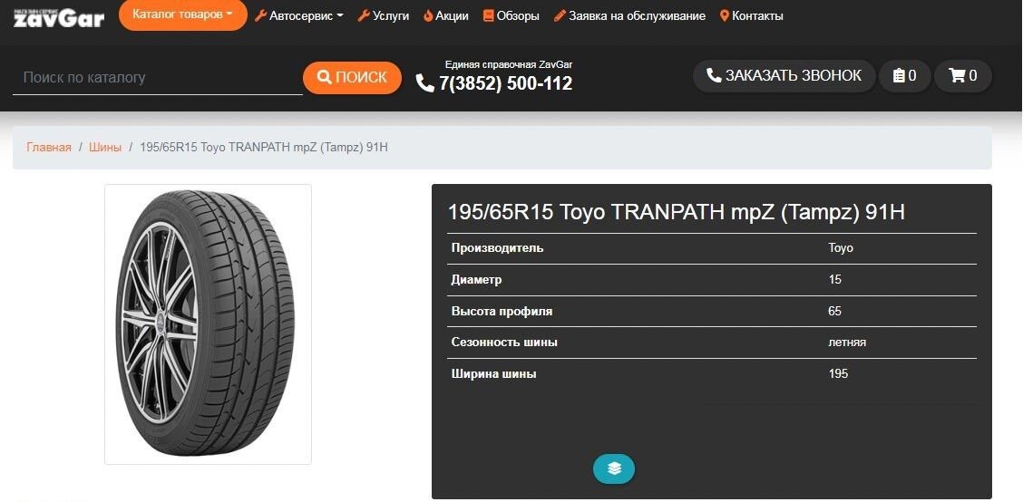This screenshot has width=1023, height=502.
Task: Click the wrench icon near Услуги
Action: pyautogui.click(x=364, y=15)
